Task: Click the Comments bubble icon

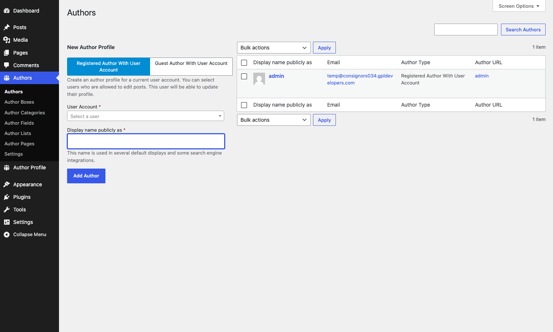Action: tap(7, 65)
